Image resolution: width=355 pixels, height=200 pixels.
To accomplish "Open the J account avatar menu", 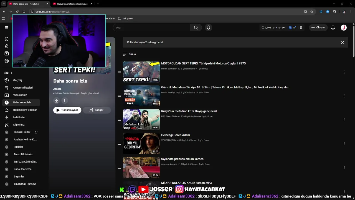I will [344, 27].
